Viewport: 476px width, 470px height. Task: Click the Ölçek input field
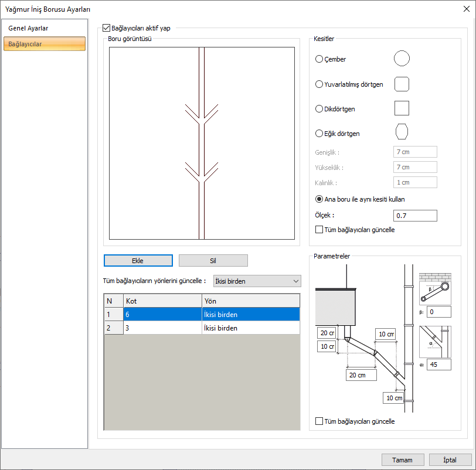[415, 216]
